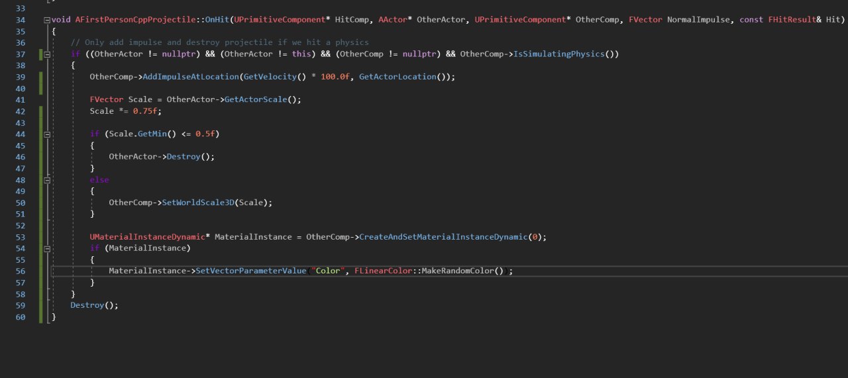Click line number 42 in the gutter
Screen dimensions: 848x378
[19, 111]
